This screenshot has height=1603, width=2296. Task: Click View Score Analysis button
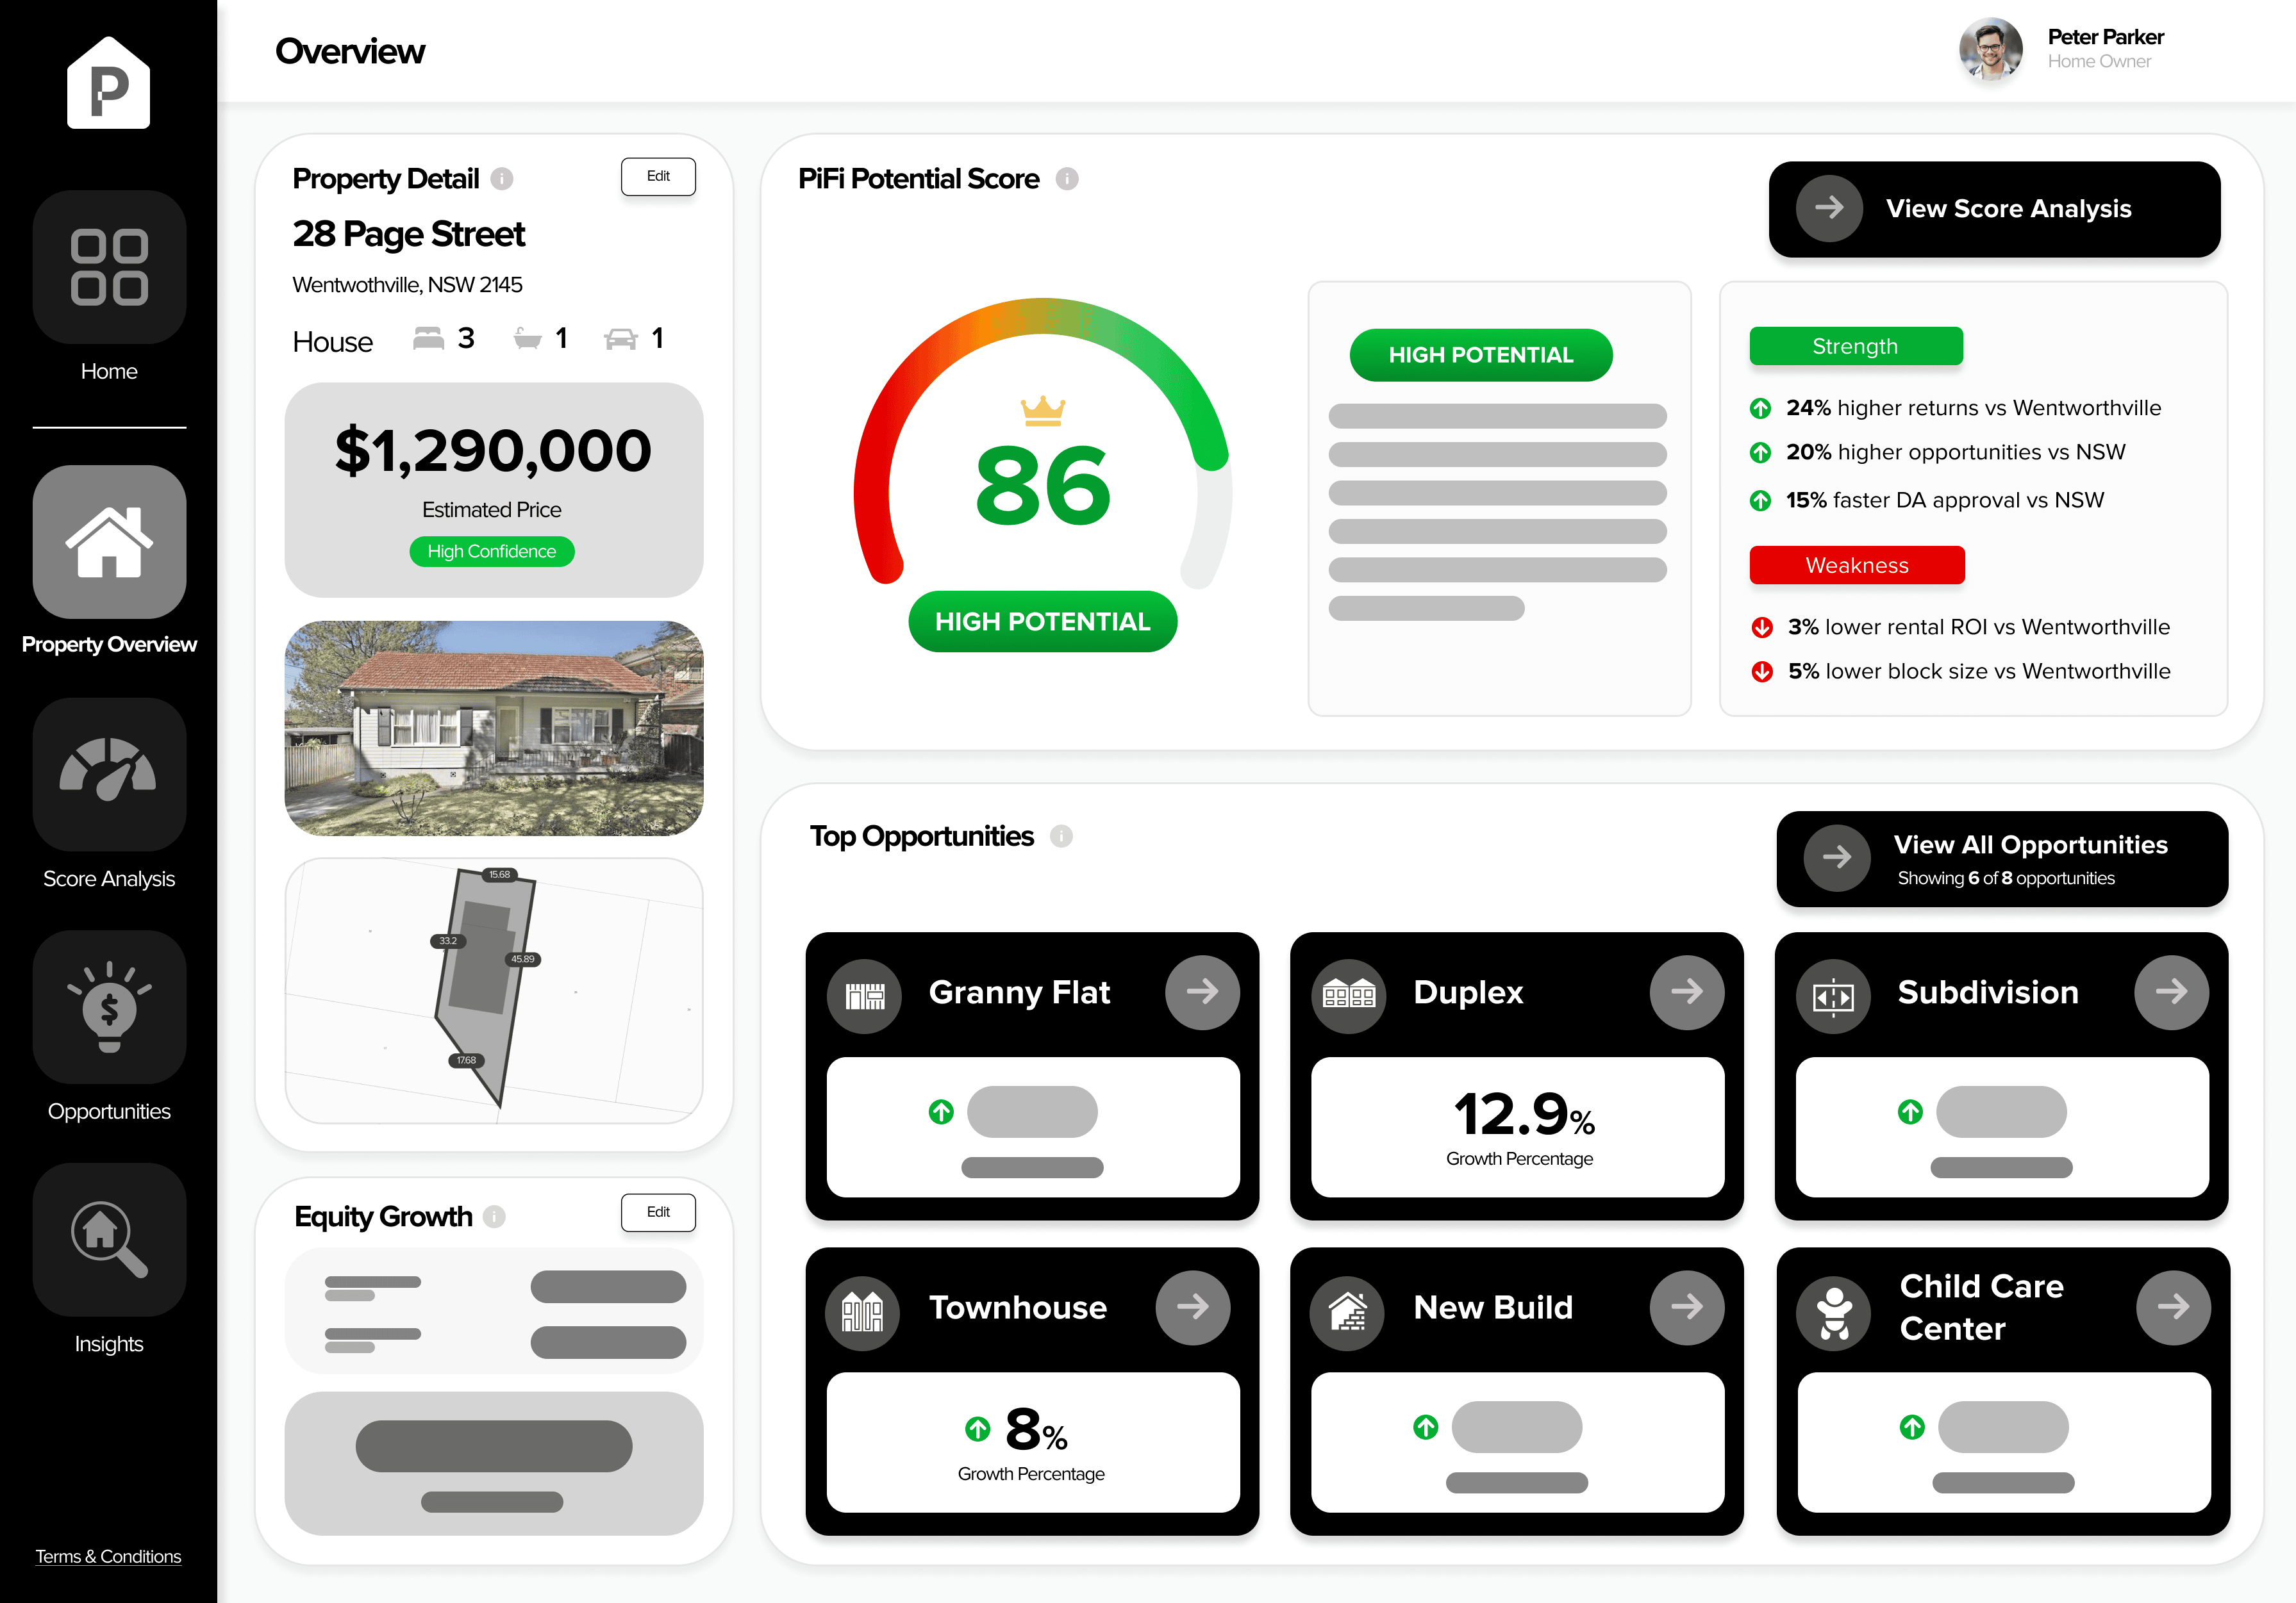point(1994,209)
